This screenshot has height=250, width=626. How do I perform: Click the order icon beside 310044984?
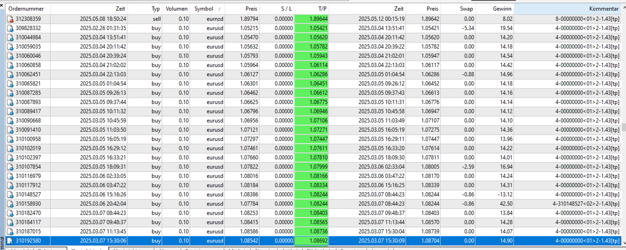[x=10, y=37]
